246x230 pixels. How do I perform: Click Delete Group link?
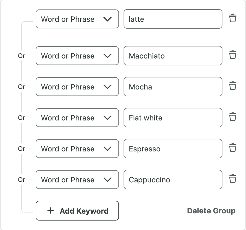211,211
